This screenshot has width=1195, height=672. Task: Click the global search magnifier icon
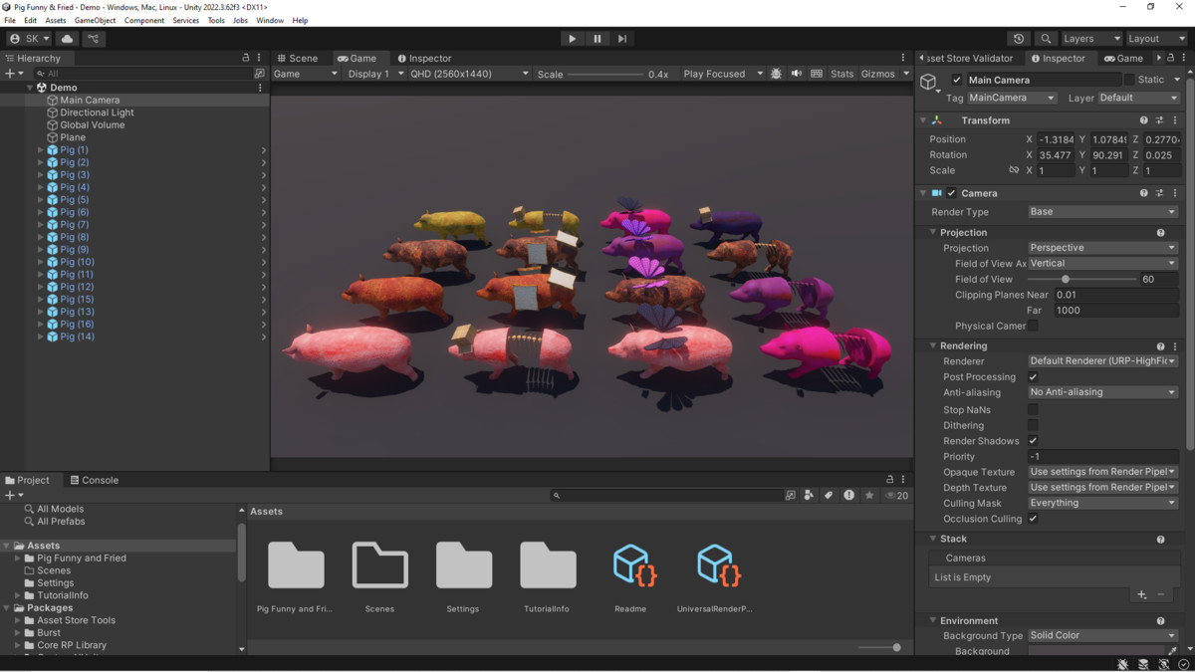1046,39
